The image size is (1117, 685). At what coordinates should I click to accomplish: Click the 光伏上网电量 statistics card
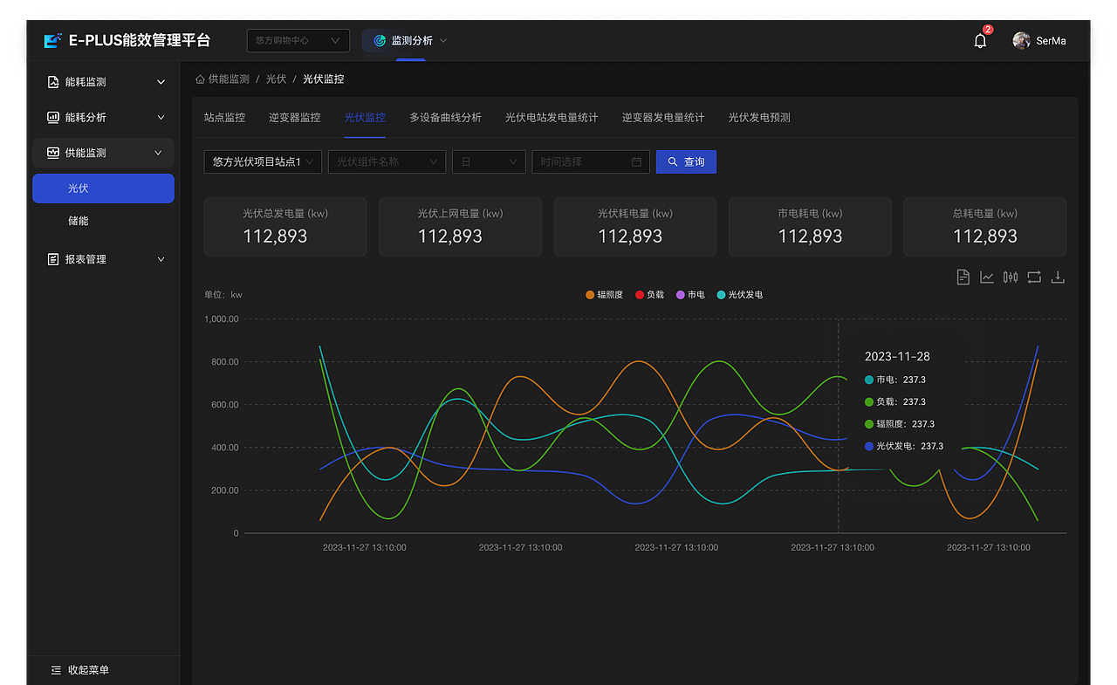pyautogui.click(x=460, y=227)
